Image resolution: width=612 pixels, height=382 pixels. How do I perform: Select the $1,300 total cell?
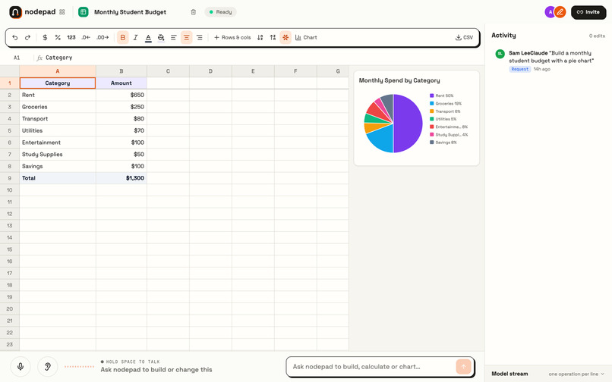tap(121, 178)
